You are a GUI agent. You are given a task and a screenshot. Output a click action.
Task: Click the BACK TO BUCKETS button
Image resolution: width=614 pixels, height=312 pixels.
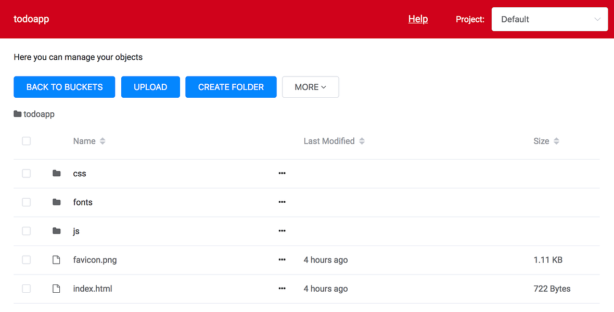point(64,87)
